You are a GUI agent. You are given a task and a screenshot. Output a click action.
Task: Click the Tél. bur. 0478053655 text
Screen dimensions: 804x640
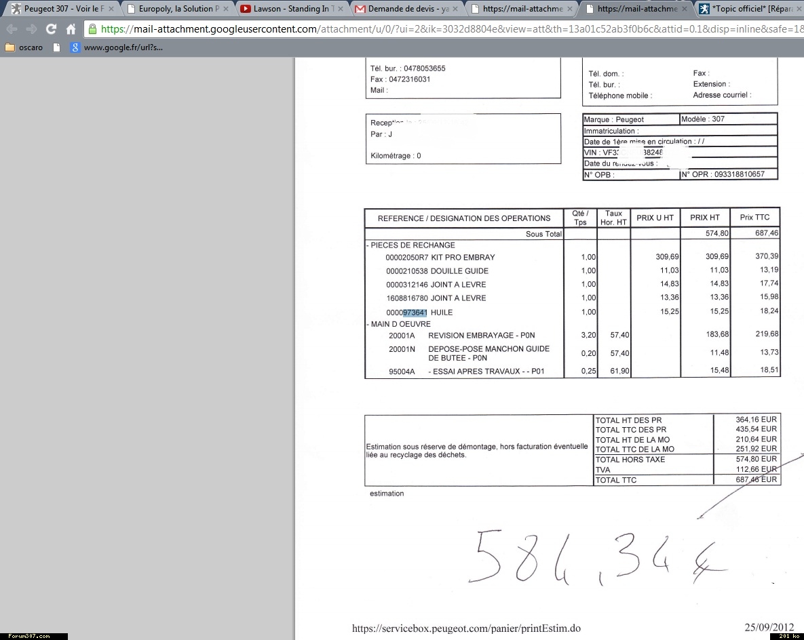click(408, 68)
